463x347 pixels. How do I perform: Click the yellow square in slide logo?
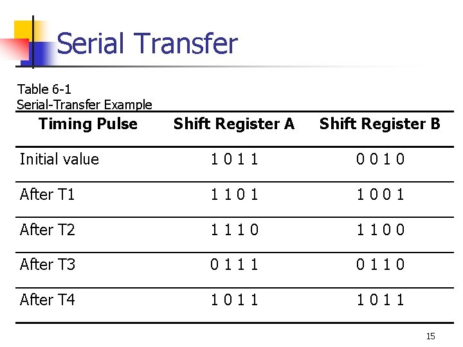[24, 30]
